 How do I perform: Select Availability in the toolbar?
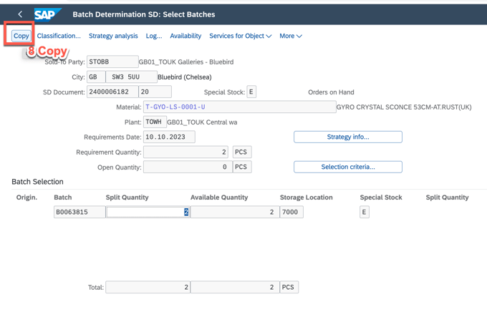tap(185, 36)
